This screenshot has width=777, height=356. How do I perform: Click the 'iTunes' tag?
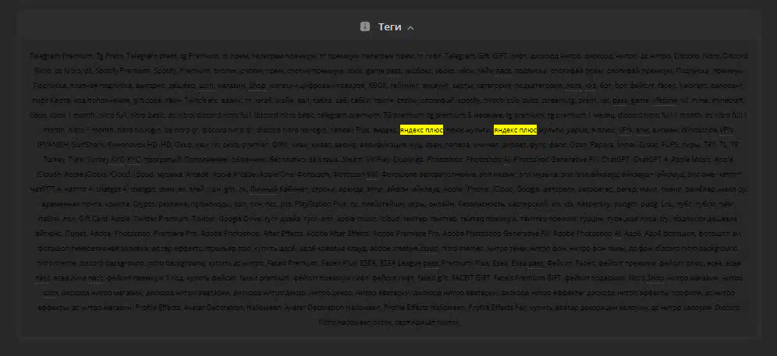76,234
